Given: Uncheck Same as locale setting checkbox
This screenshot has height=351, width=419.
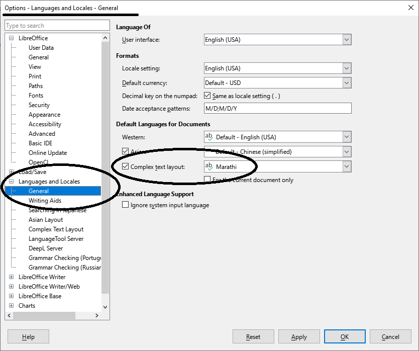Looking at the screenshot, I should (207, 96).
